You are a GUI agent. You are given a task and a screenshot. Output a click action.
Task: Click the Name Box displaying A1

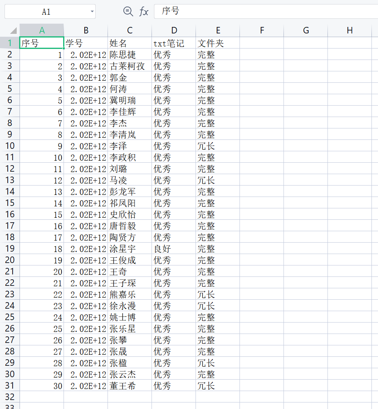point(45,11)
